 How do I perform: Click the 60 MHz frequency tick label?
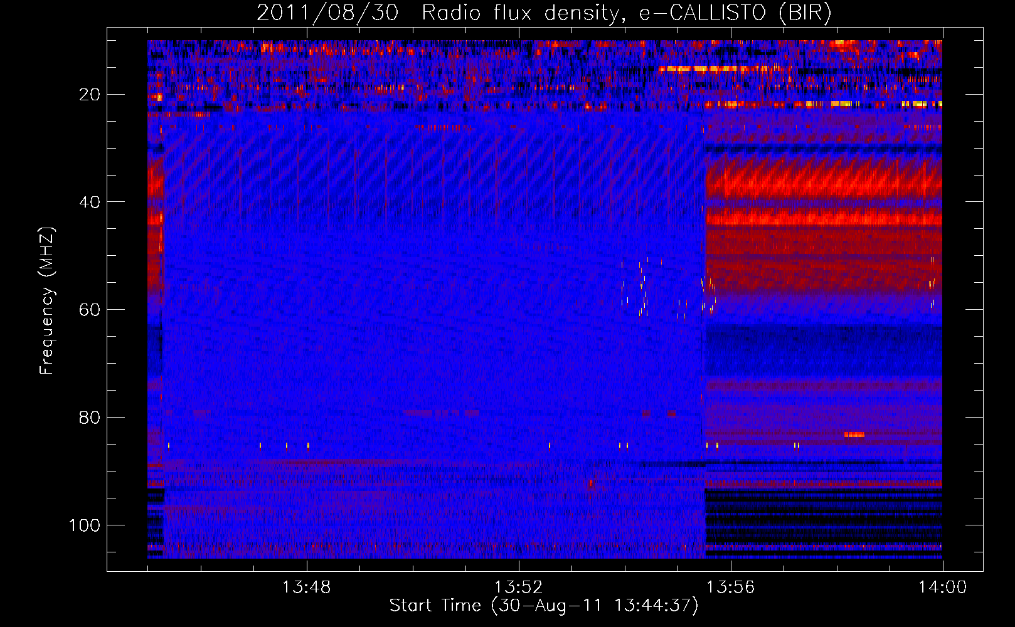point(90,310)
